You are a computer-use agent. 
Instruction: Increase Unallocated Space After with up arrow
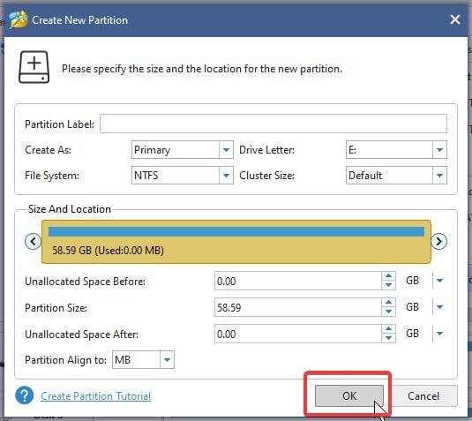[388, 329]
